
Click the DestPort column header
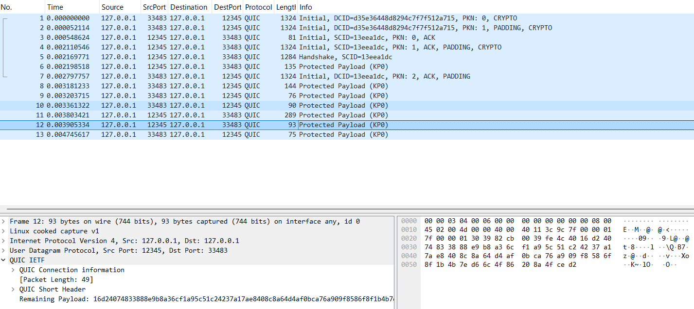coord(228,7)
